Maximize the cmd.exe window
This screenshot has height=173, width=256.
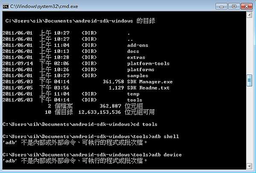[x=234, y=6]
